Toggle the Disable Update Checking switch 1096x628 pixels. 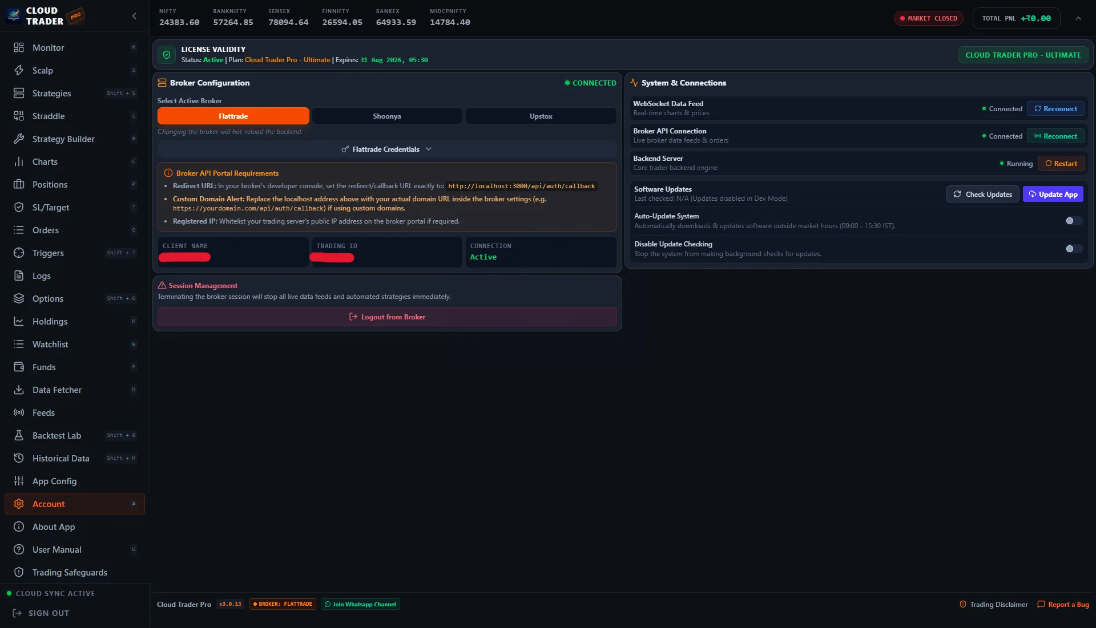pyautogui.click(x=1074, y=249)
